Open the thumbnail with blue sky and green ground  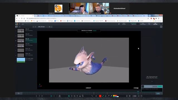21,60
